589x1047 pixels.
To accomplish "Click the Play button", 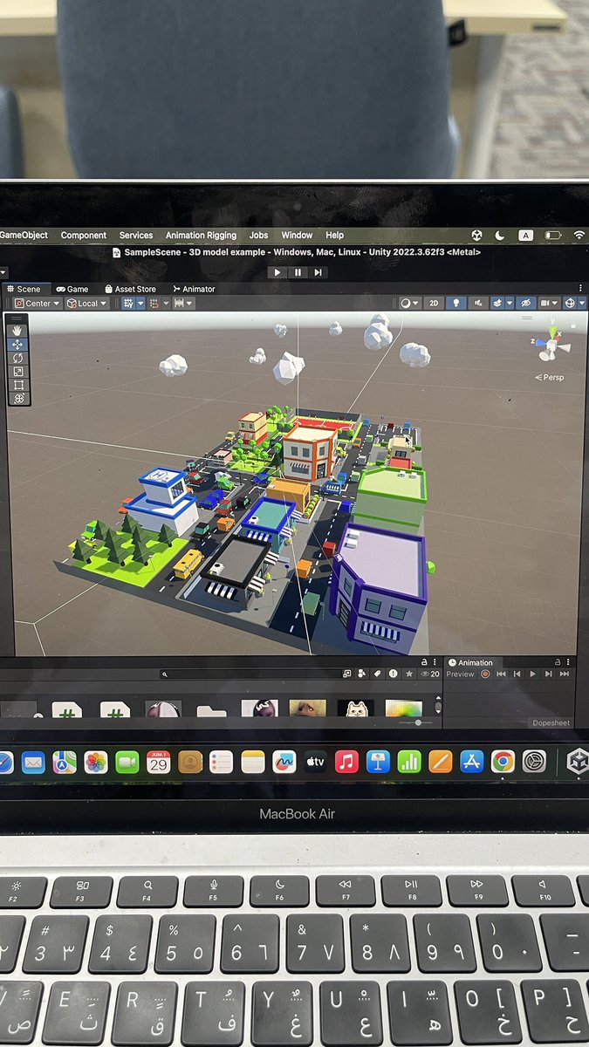I will pyautogui.click(x=277, y=272).
